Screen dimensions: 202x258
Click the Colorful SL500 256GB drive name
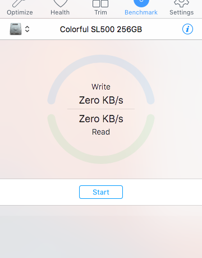pos(101,29)
